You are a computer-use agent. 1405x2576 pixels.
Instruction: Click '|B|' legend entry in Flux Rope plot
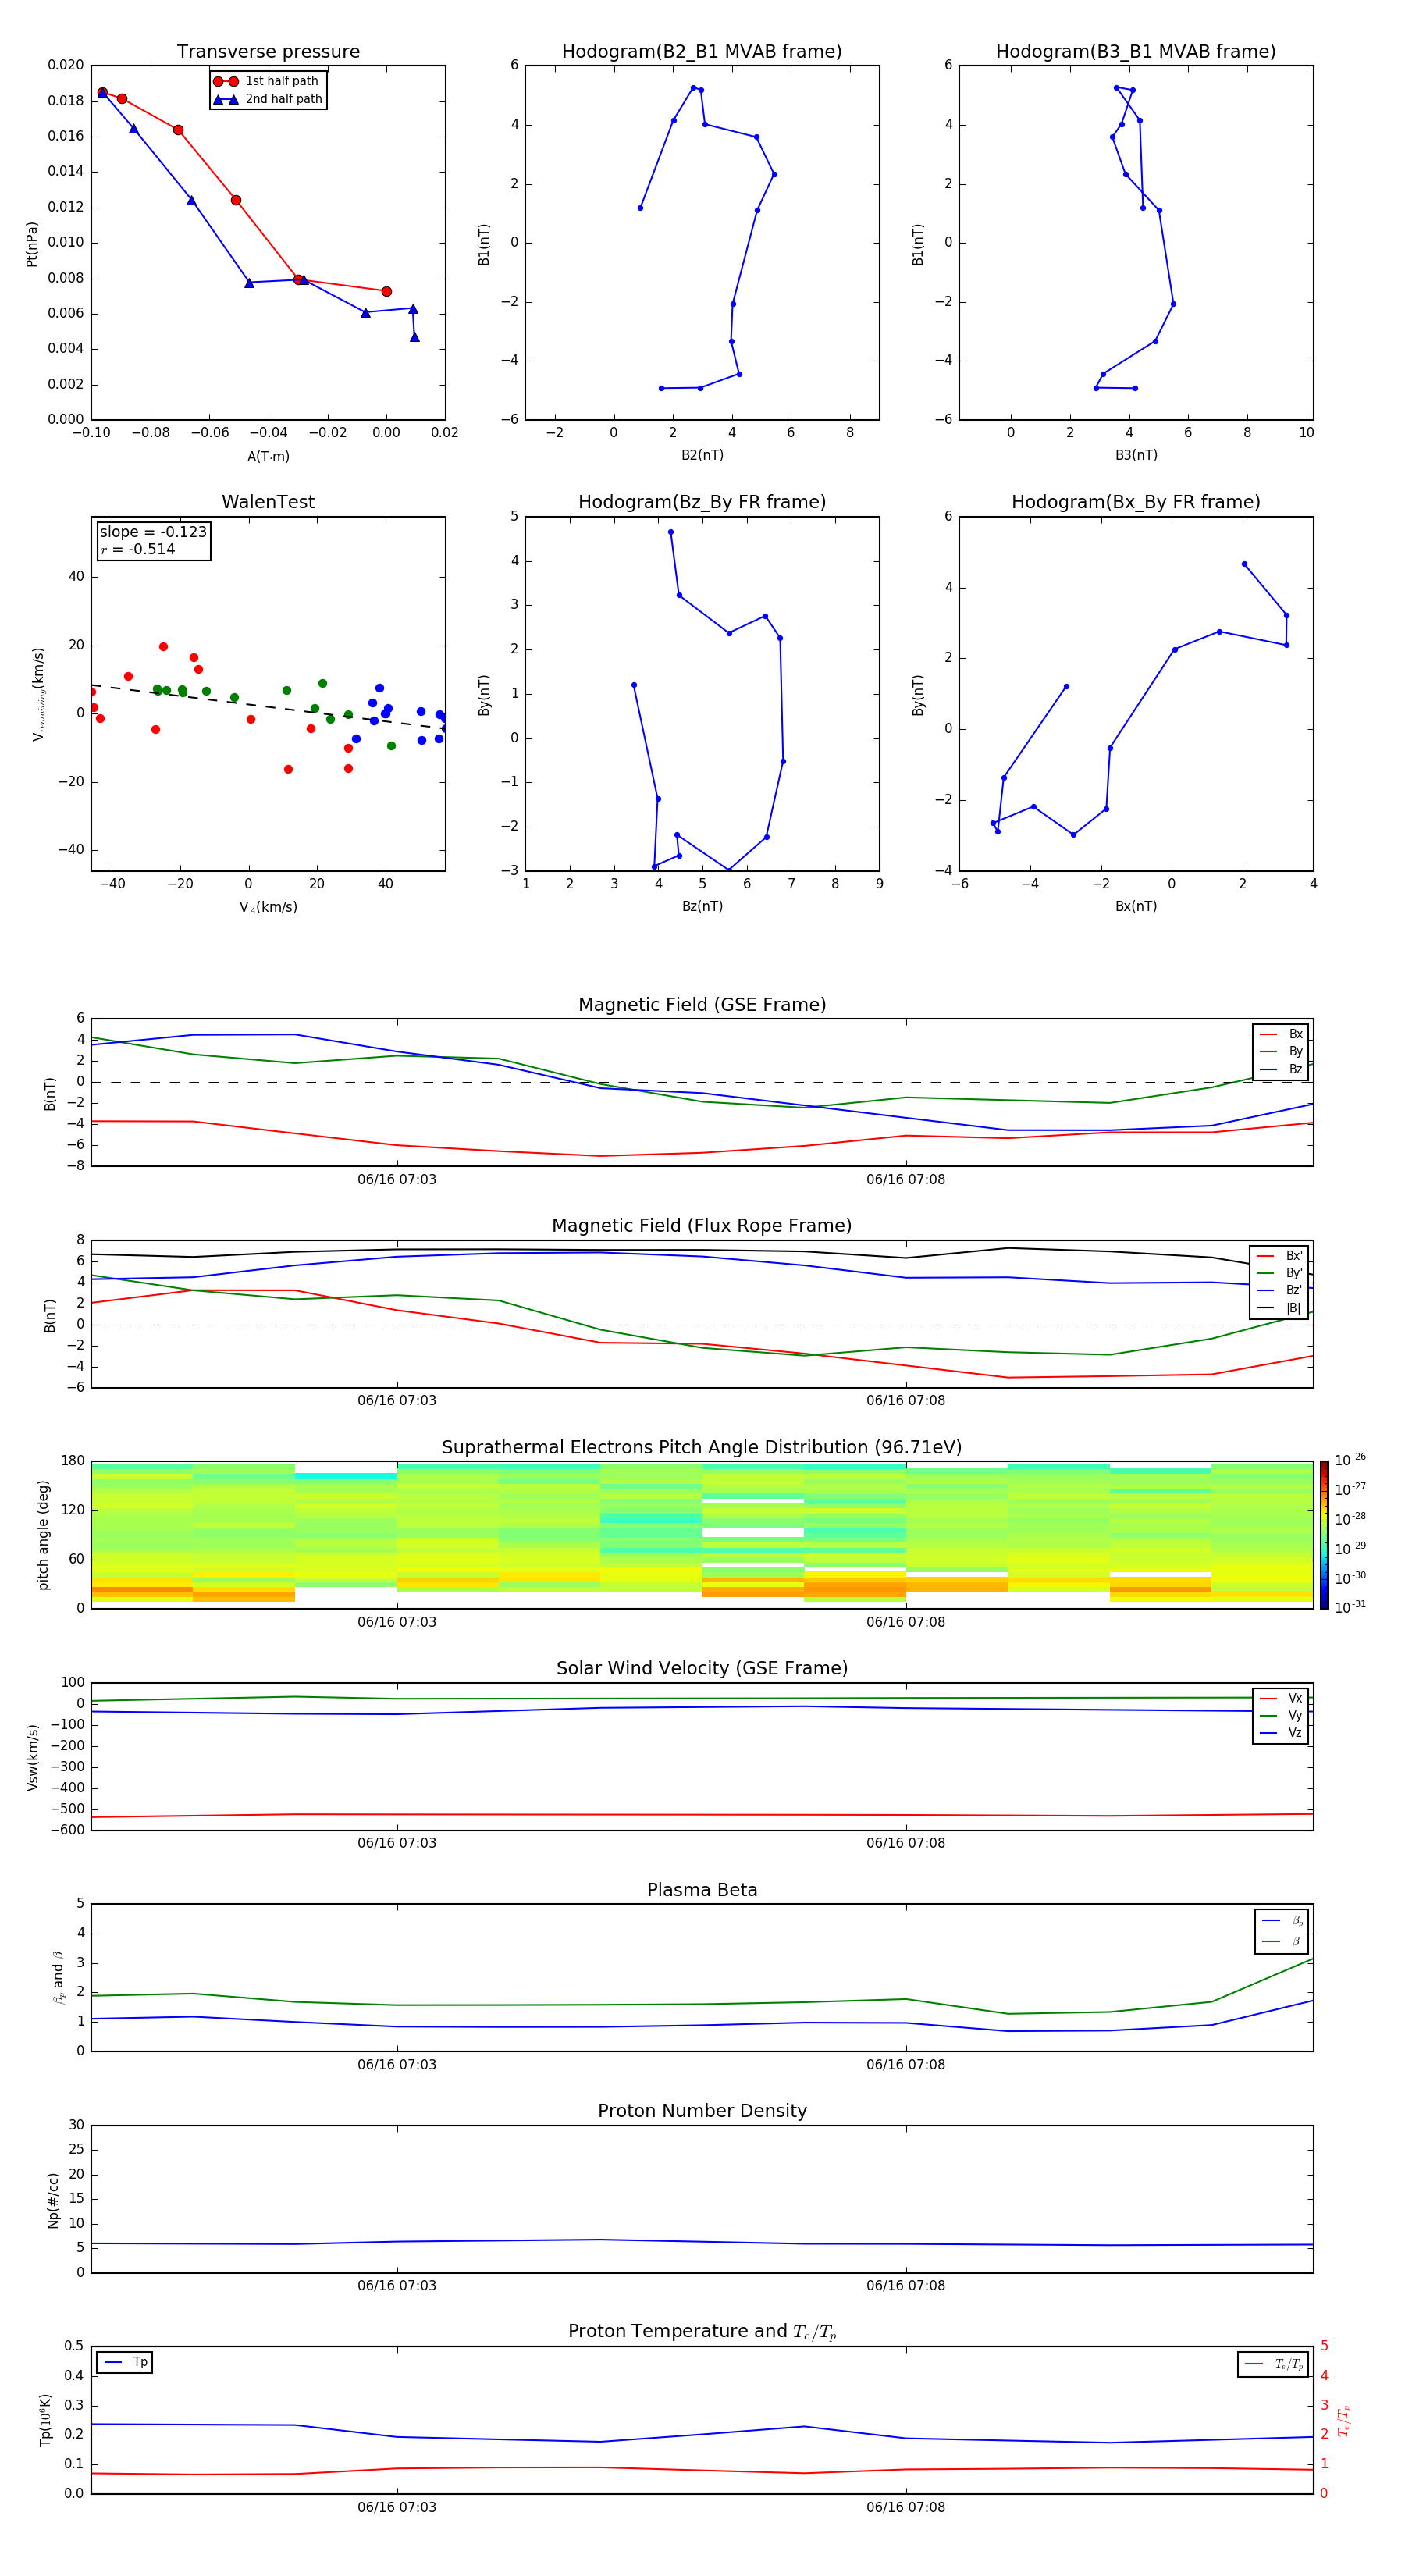pos(1280,1308)
